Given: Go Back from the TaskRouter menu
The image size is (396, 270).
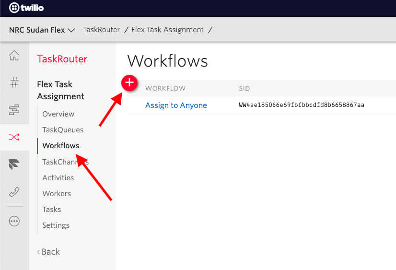Looking at the screenshot, I should click(48, 252).
